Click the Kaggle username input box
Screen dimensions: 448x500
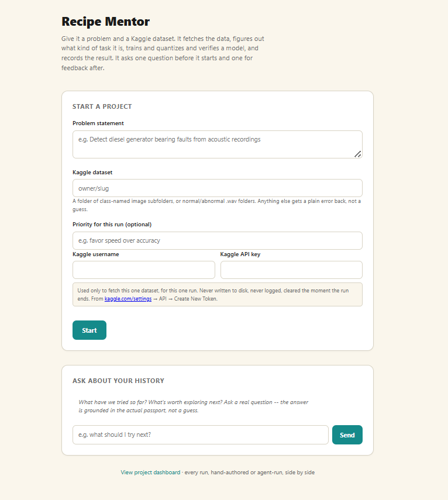coord(144,270)
